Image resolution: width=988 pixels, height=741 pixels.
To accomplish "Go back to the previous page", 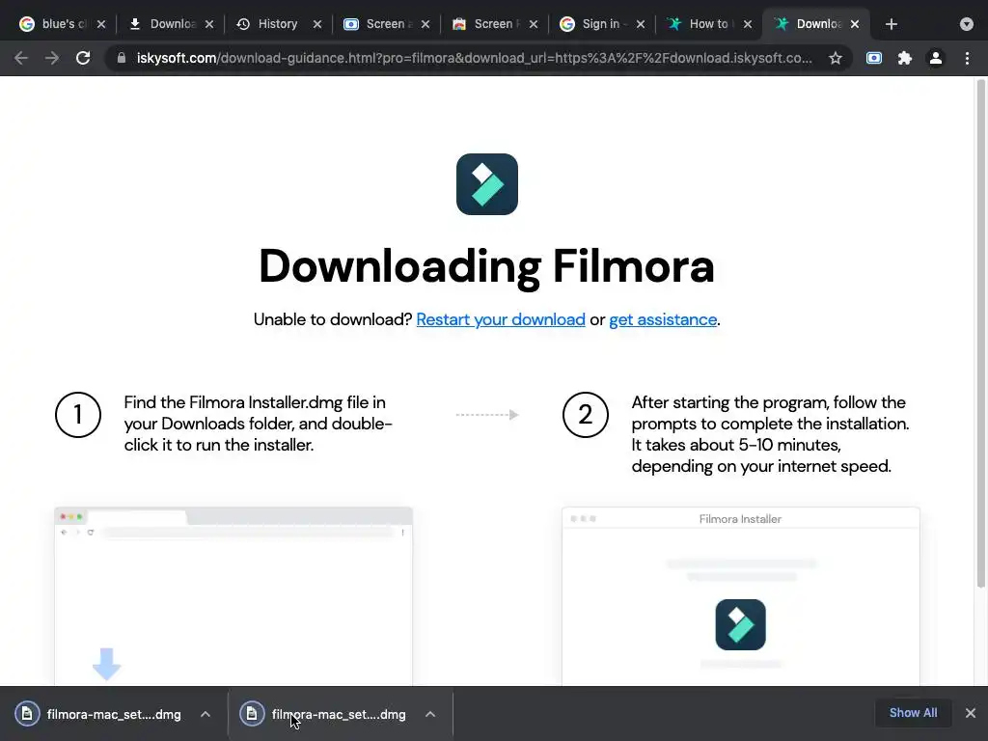I will [21, 58].
